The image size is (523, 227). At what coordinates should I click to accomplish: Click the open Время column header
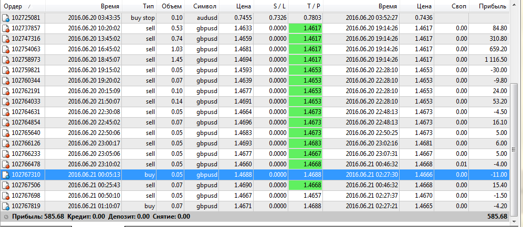tap(83, 6)
